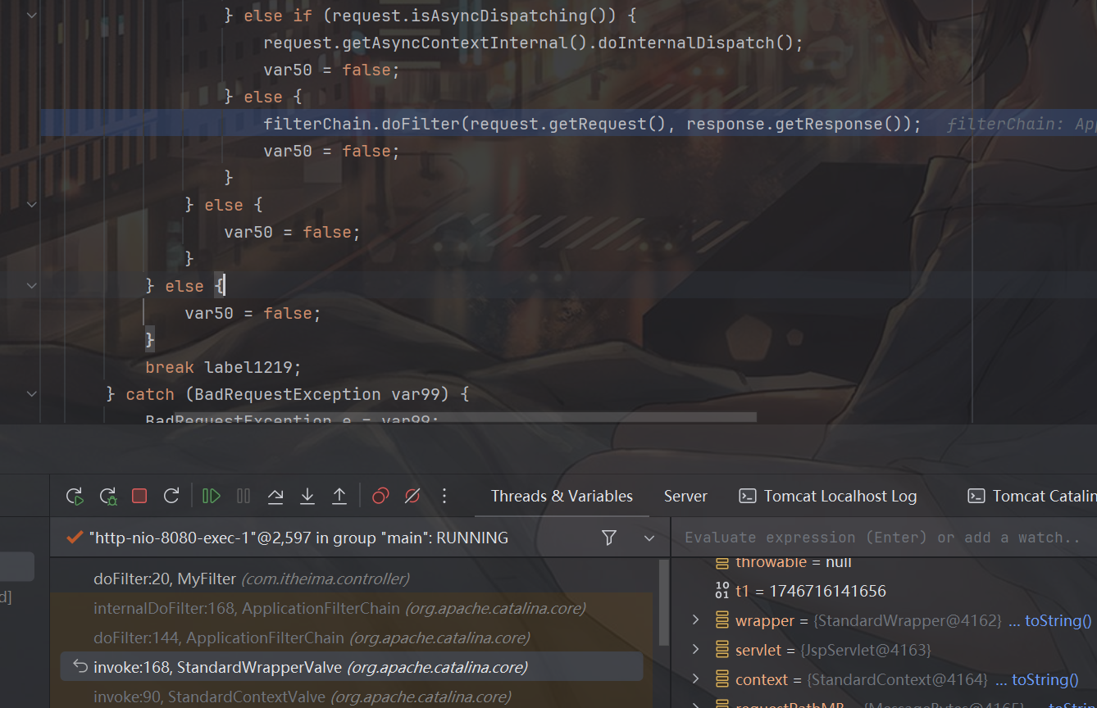This screenshot has height=708, width=1097.
Task: Click the Step Out icon
Action: point(339,496)
